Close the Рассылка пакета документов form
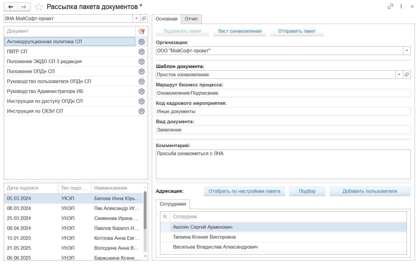 click(412, 6)
